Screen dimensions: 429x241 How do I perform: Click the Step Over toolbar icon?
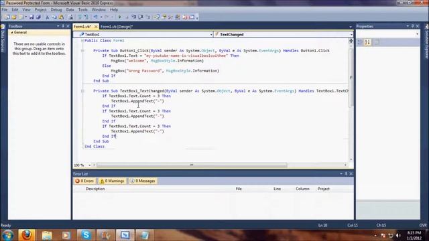(140, 17)
